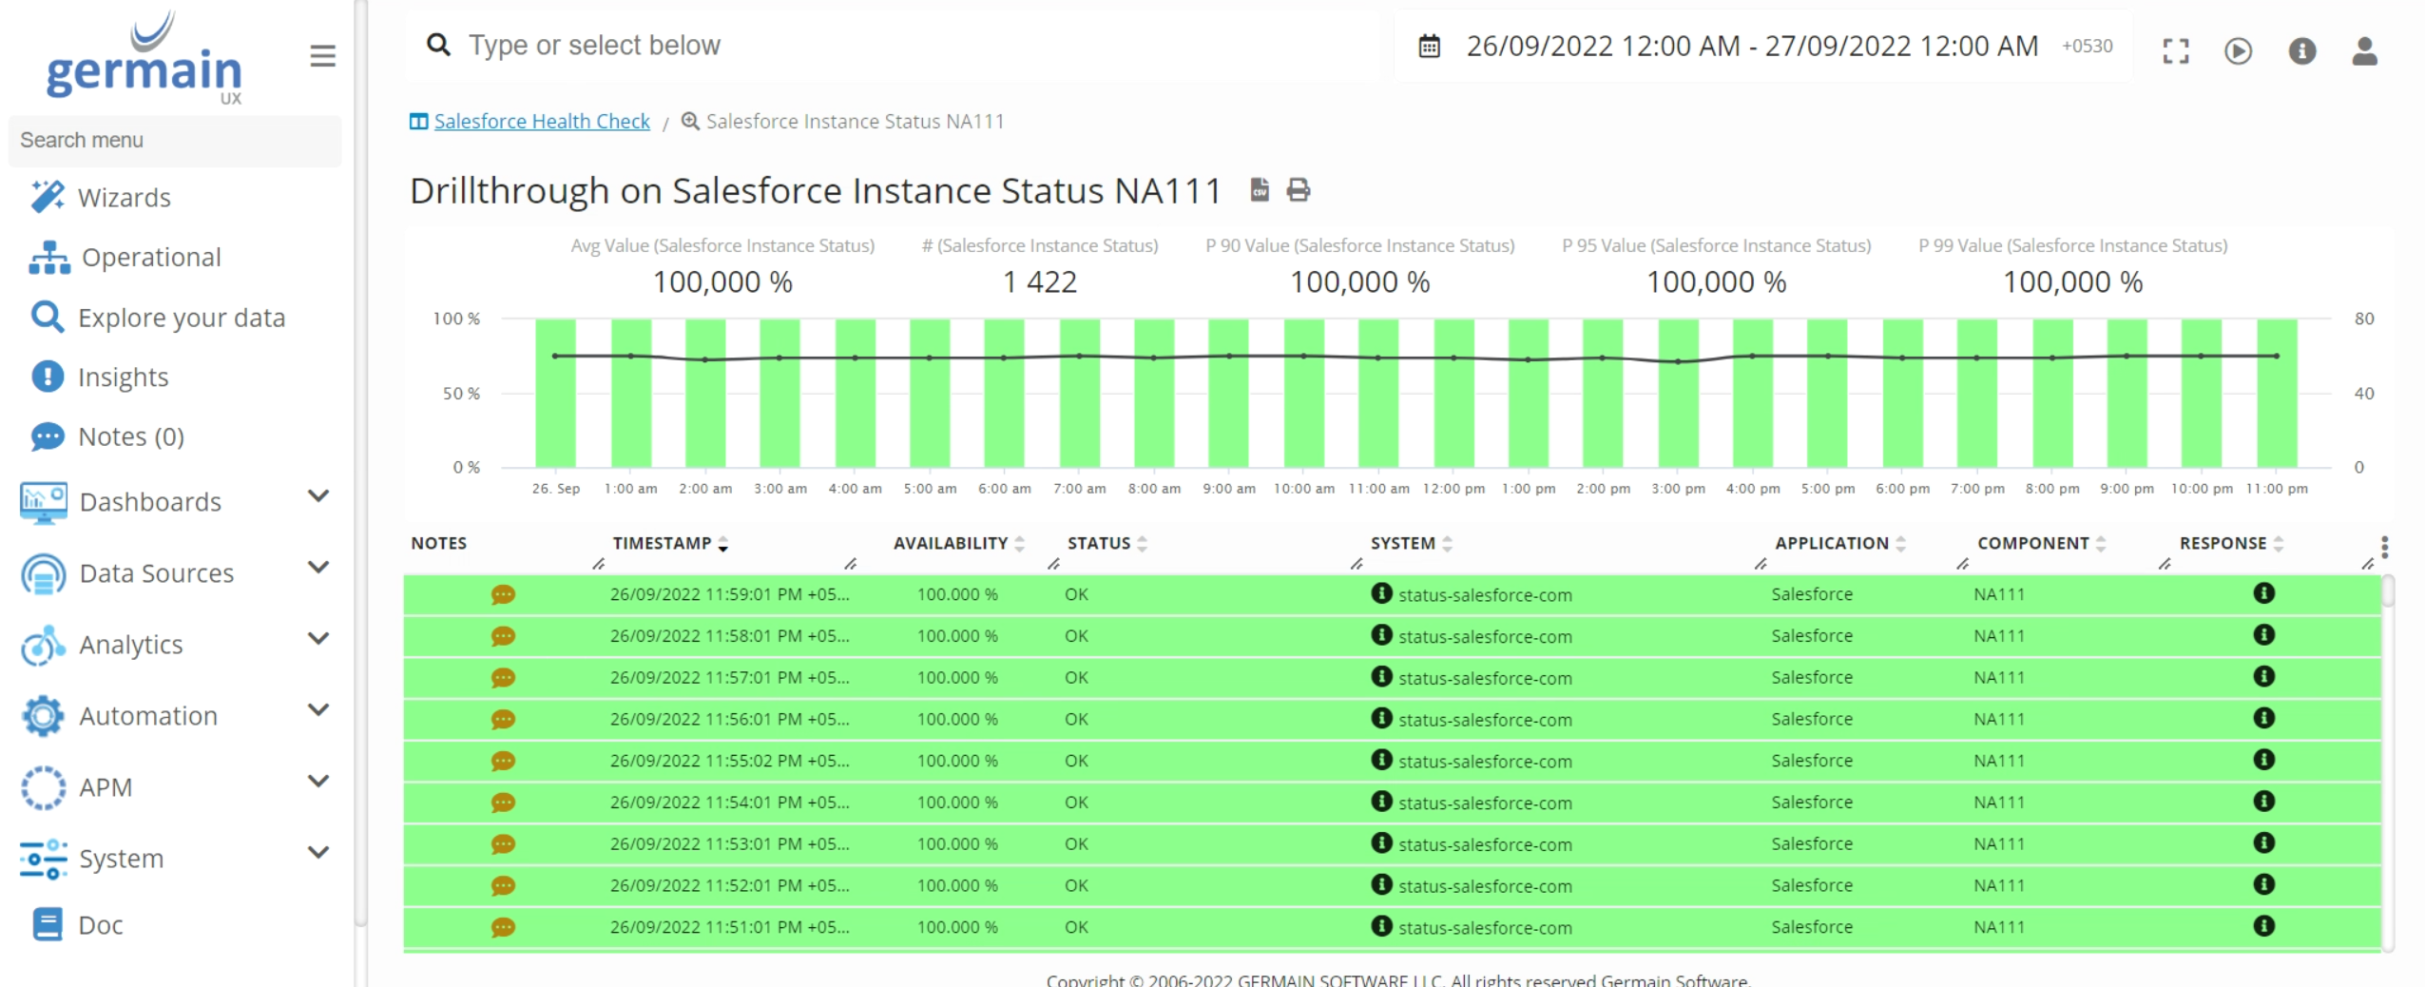Open the fullscreen view icon in top bar

pos(2177,51)
